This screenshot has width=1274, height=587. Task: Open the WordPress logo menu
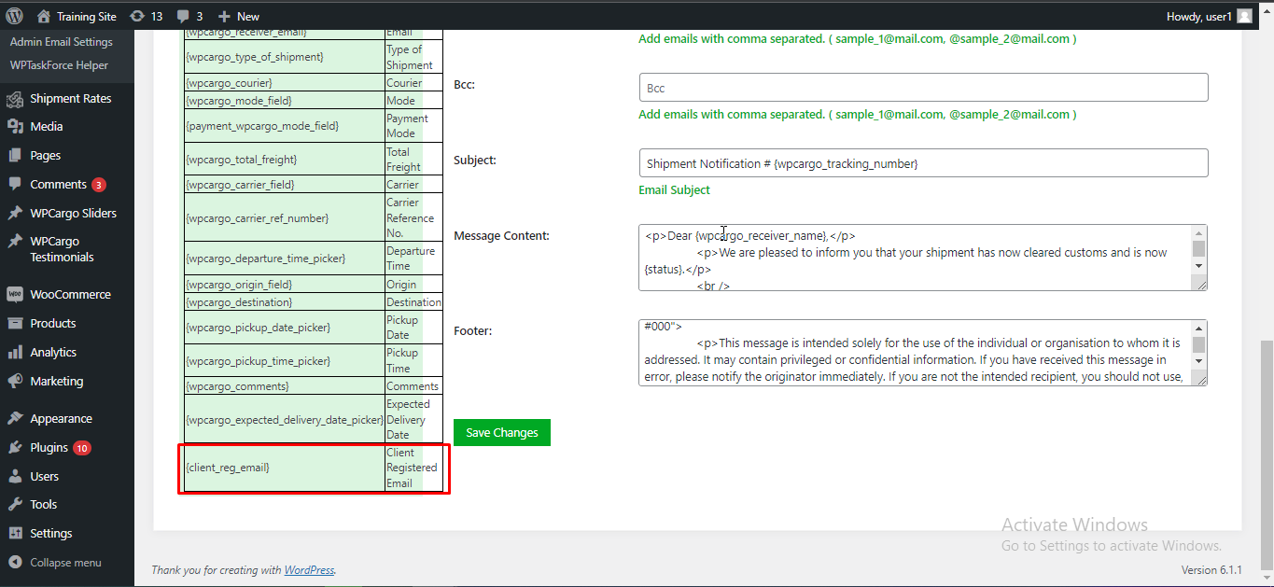(15, 16)
